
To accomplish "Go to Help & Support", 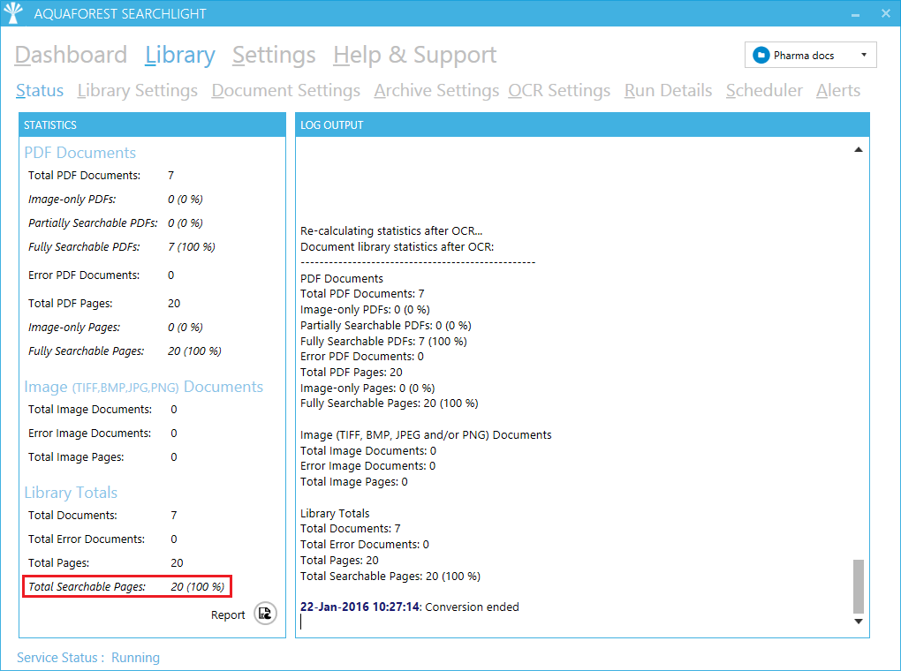I will pyautogui.click(x=415, y=55).
